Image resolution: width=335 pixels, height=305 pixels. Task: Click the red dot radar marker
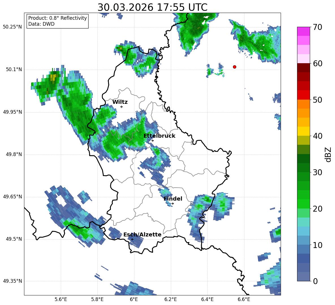pyautogui.click(x=235, y=67)
